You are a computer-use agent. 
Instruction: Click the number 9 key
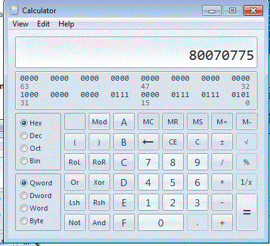click(198, 162)
